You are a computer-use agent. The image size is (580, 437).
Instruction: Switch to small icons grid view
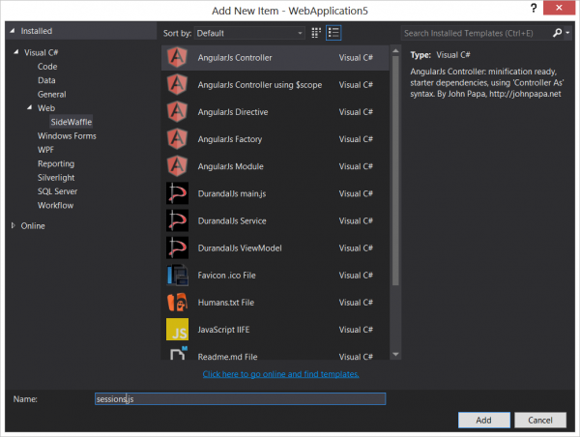pos(316,33)
